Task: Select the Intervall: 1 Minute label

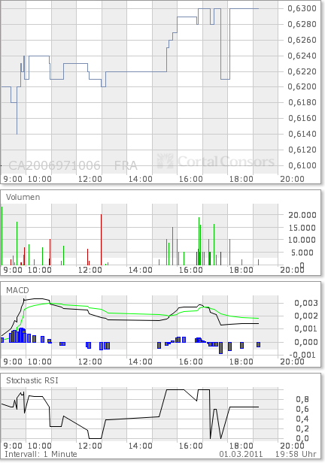Action: 41,454
